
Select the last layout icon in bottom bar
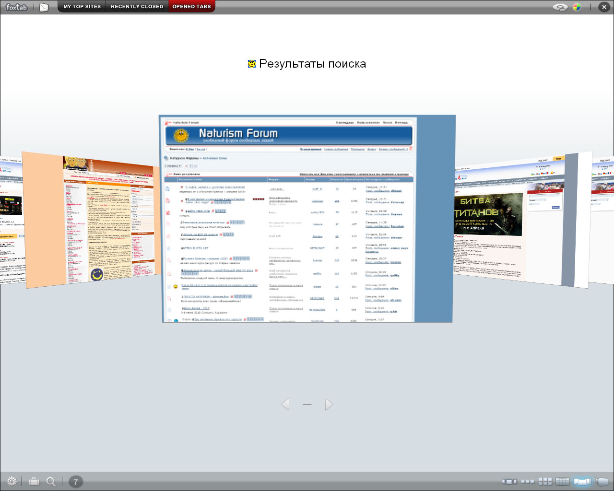[602, 481]
